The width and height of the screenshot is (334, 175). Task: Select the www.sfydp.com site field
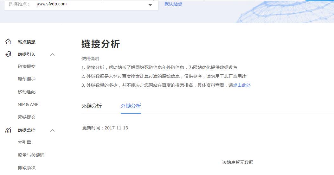[81, 5]
